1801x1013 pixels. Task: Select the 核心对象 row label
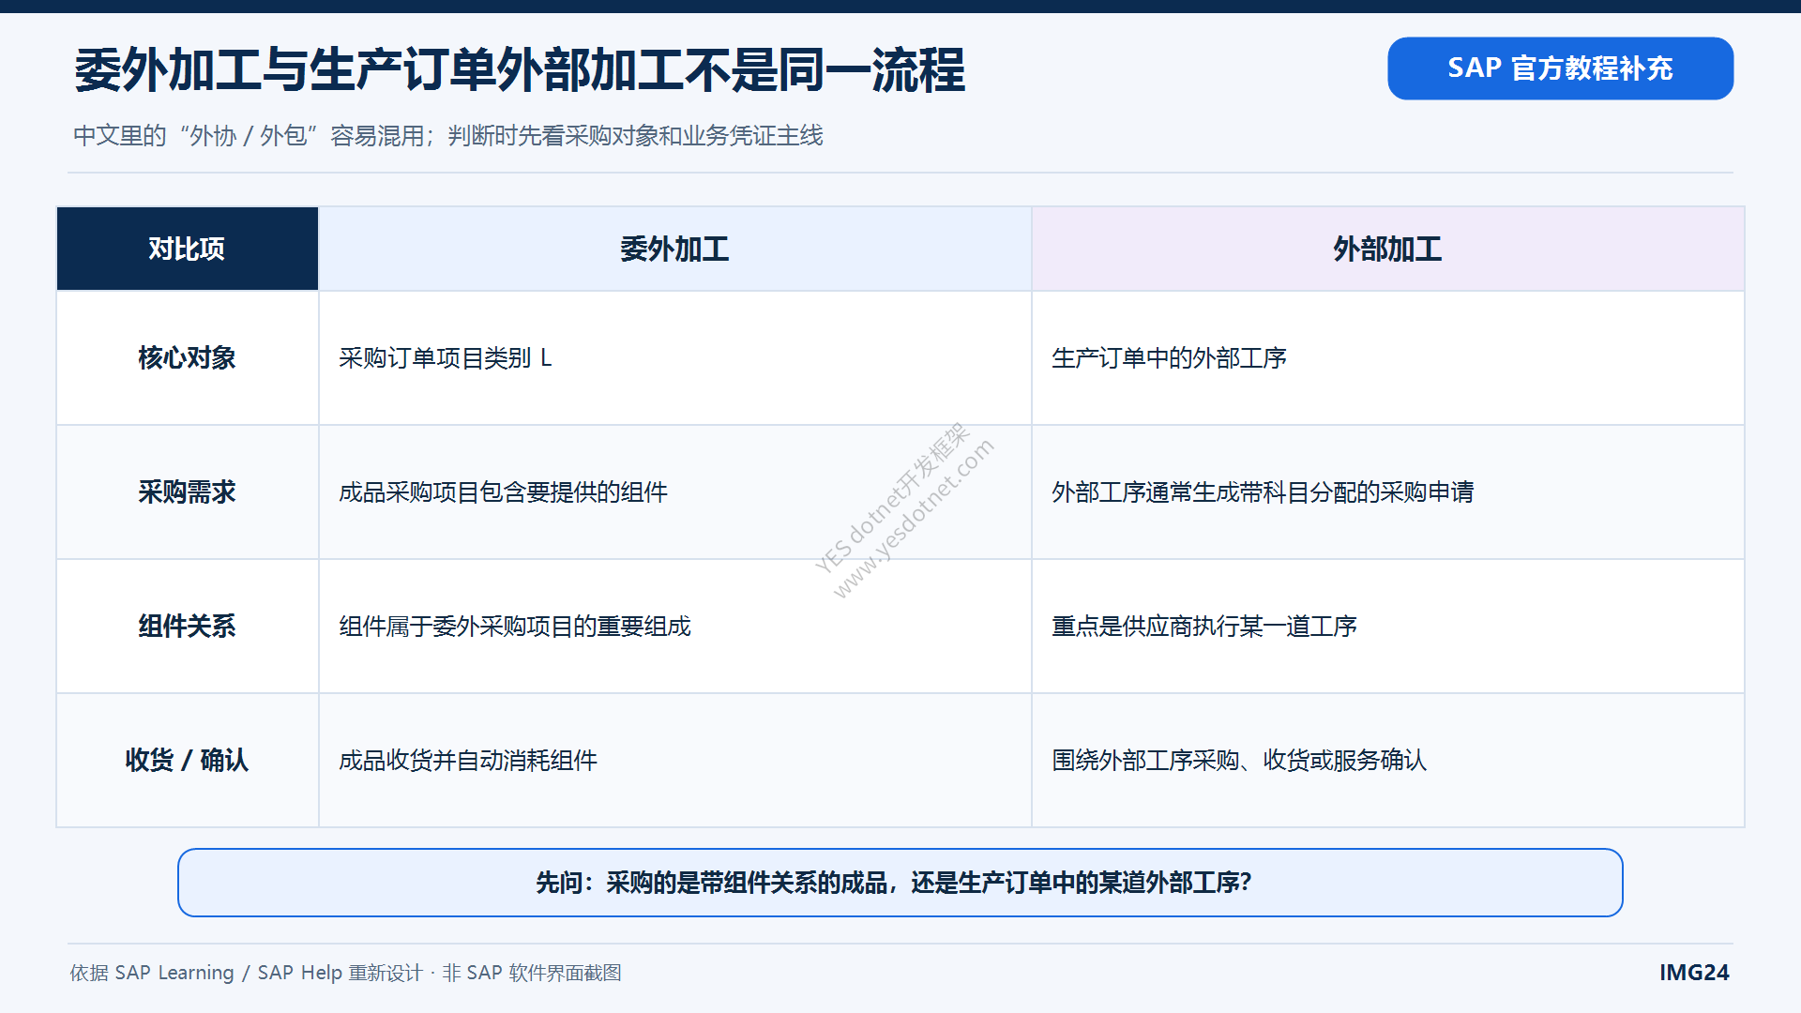(x=188, y=357)
